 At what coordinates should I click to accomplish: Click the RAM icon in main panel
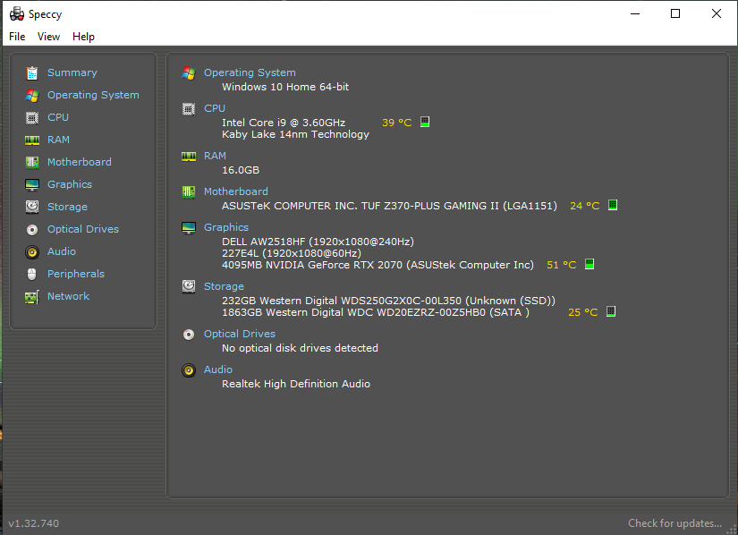pyautogui.click(x=189, y=157)
